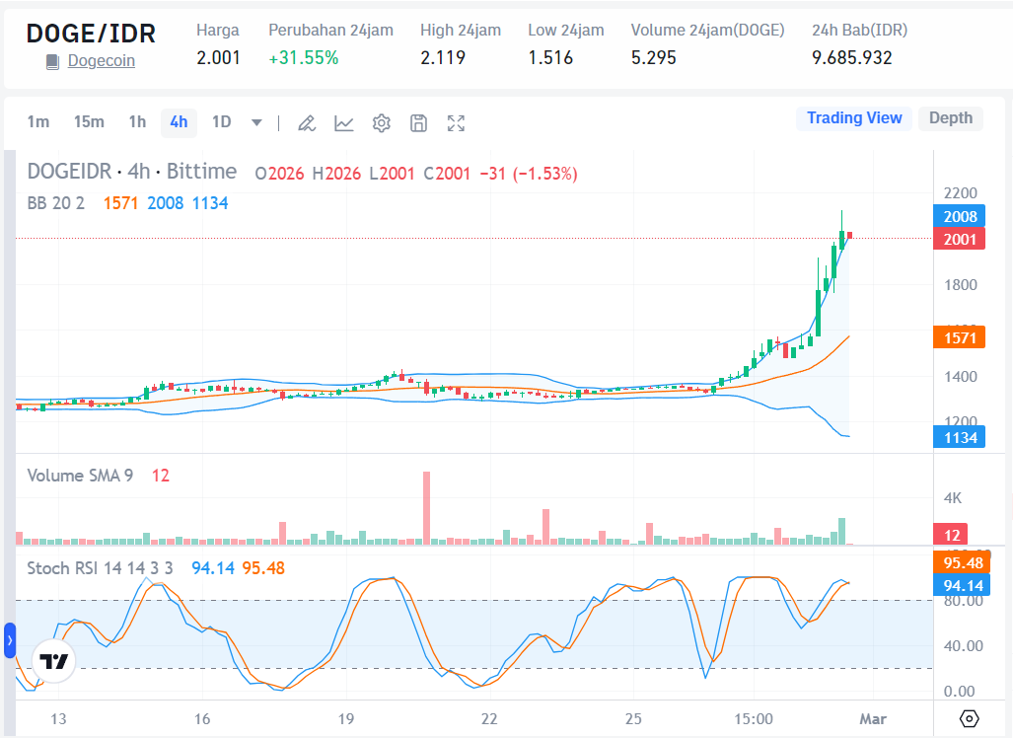Click the 2008 upper band price tag

tap(960, 216)
